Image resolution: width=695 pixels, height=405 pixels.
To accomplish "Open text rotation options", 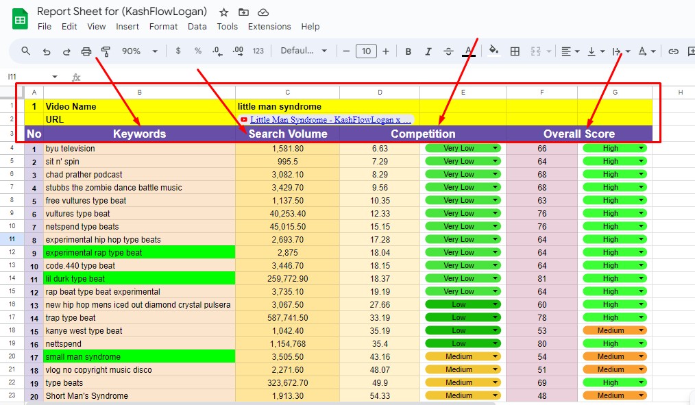I will 647,51.
